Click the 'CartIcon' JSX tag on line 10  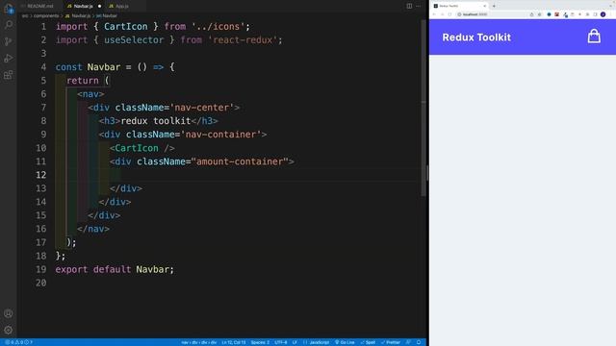137,148
